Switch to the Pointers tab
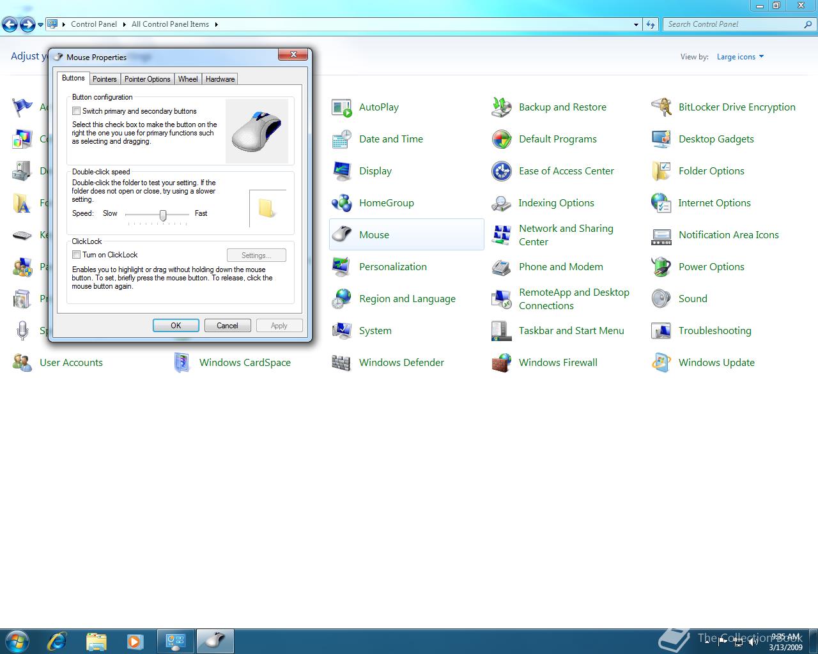The image size is (818, 654). (x=104, y=79)
